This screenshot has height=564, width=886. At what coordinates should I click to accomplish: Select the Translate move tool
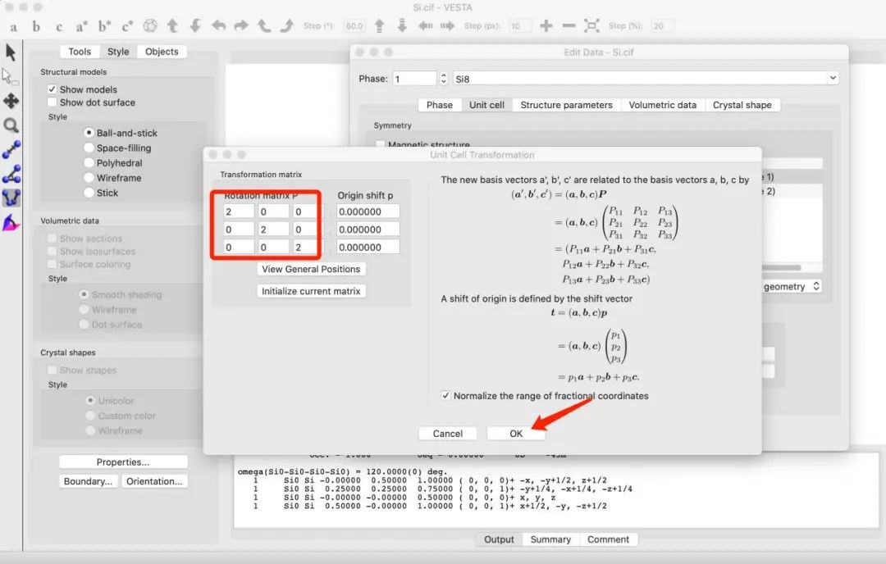pyautogui.click(x=11, y=101)
